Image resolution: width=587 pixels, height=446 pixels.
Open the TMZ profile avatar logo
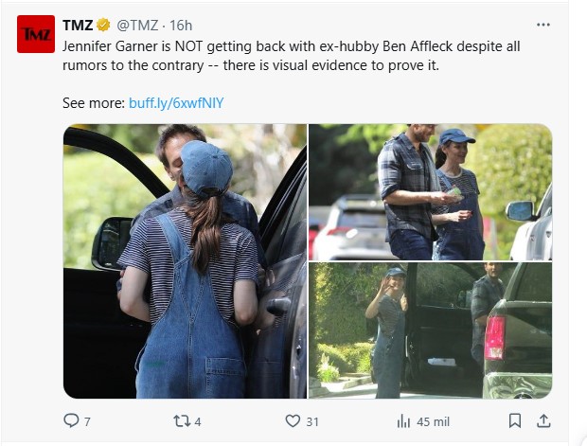(x=36, y=34)
